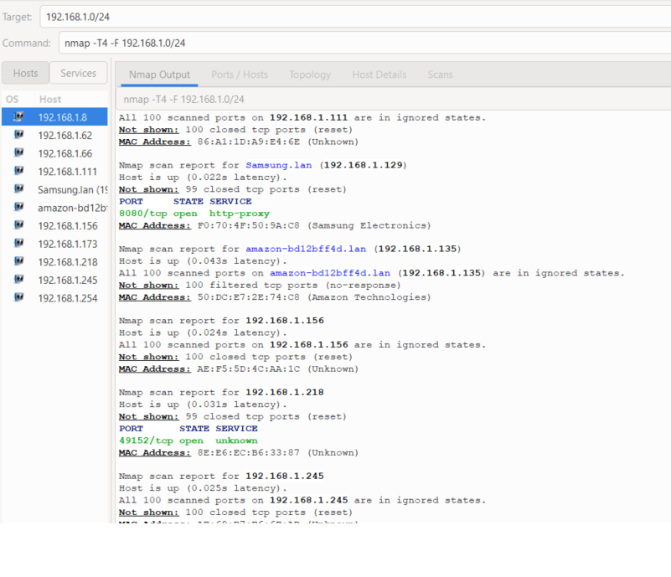Image resolution: width=671 pixels, height=577 pixels.
Task: Click amazon-bd12bff4d.lan in scan report line
Action: 306,249
